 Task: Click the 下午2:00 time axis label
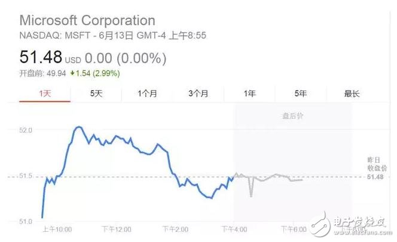(175, 229)
